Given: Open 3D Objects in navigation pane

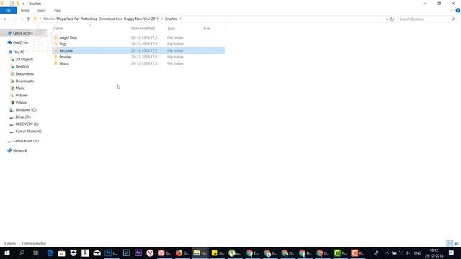Looking at the screenshot, I should coord(24,59).
